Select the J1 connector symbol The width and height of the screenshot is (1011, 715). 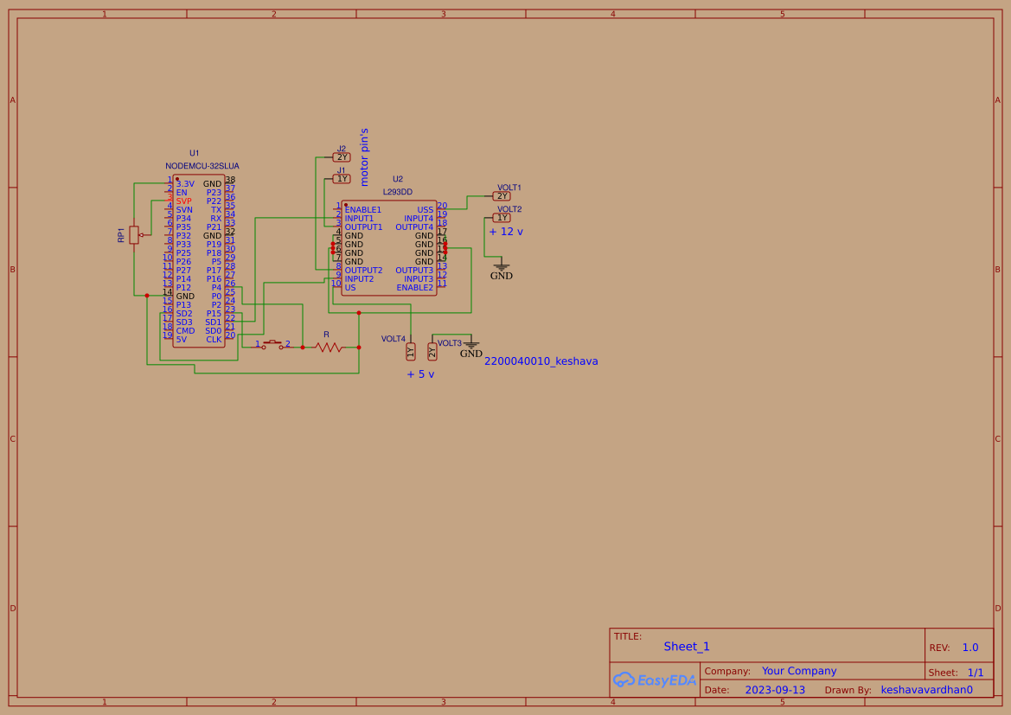pyautogui.click(x=340, y=178)
